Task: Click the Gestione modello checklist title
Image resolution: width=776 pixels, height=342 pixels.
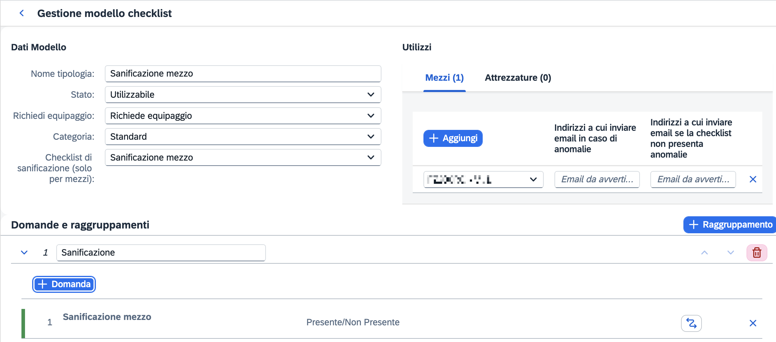Action: 104,13
